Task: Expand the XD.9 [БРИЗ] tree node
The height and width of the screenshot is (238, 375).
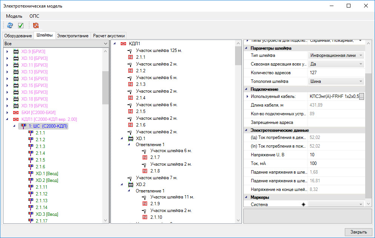Action: [8, 52]
